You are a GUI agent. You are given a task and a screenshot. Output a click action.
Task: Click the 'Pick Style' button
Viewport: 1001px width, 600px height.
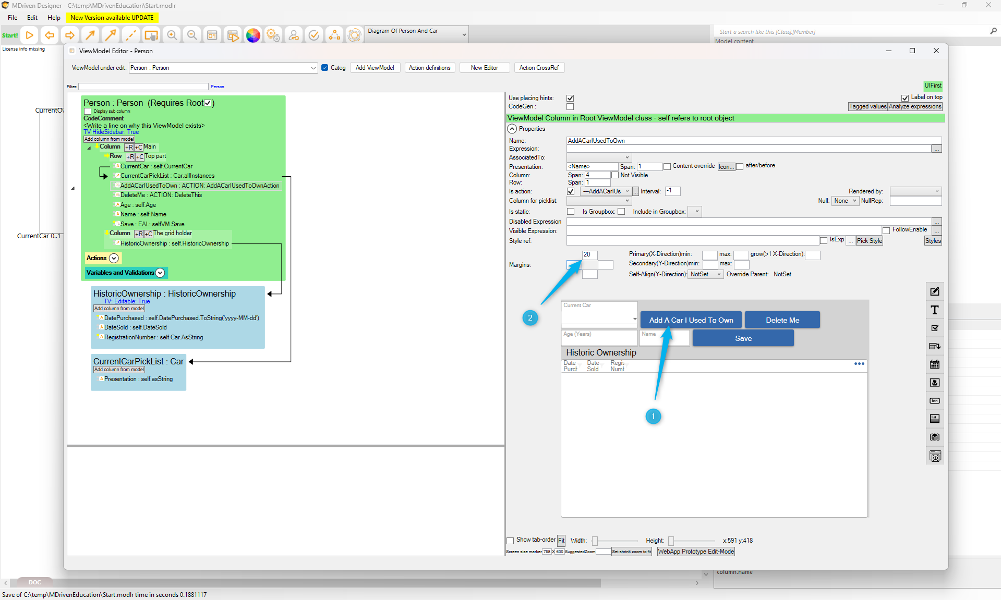(x=869, y=241)
